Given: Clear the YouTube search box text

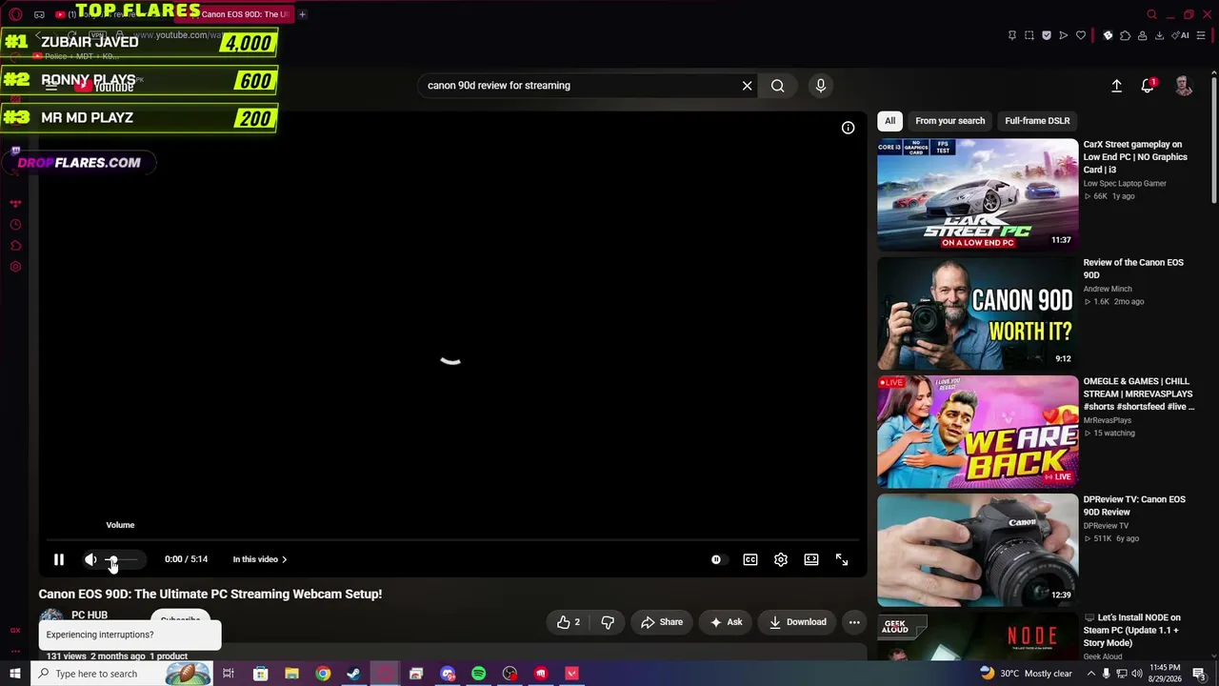Looking at the screenshot, I should [x=748, y=86].
